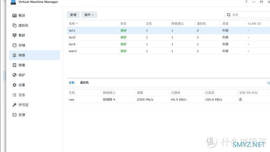
Task: Switch to the 主机 tab in details
Action: 72,83
